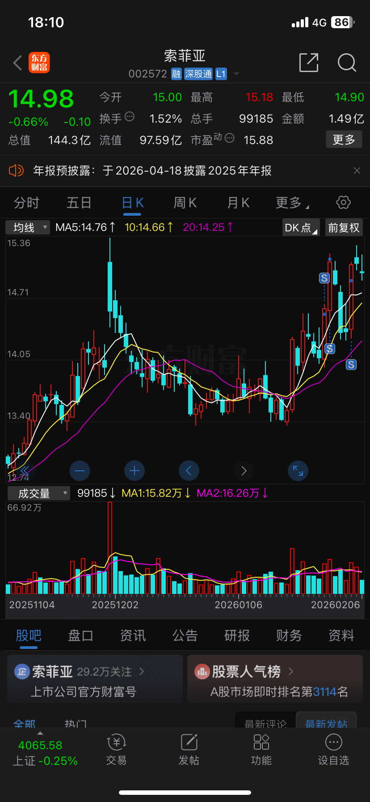Open the share export icon
370x802 pixels.
[x=309, y=63]
